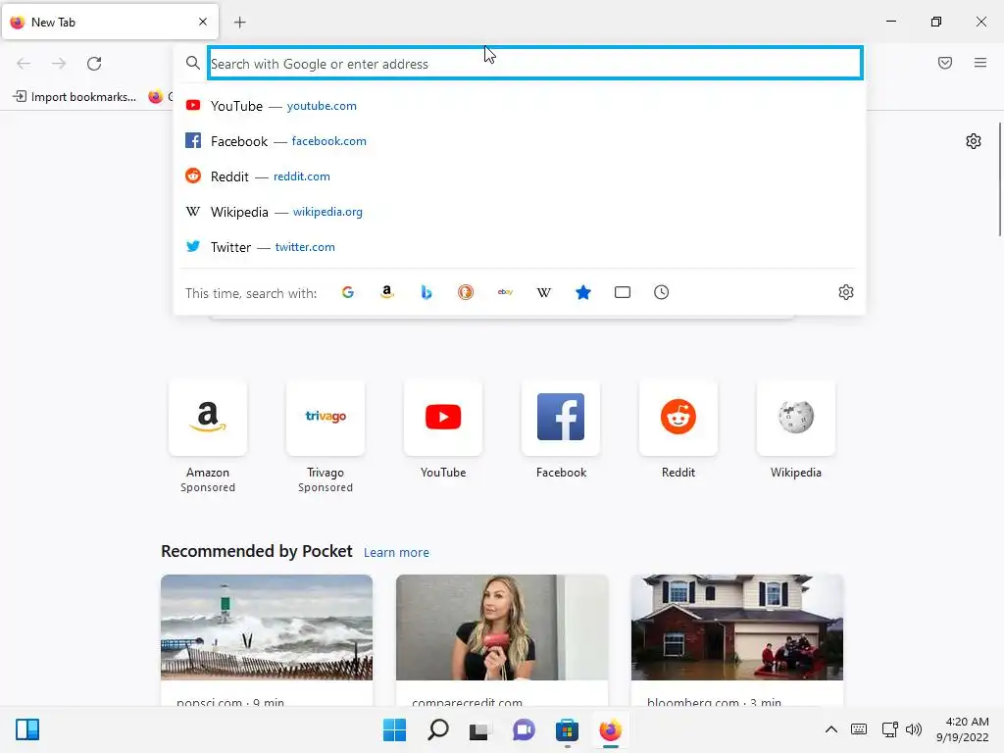The height and width of the screenshot is (753, 1004).
Task: Open taskbar Search
Action: (438, 729)
